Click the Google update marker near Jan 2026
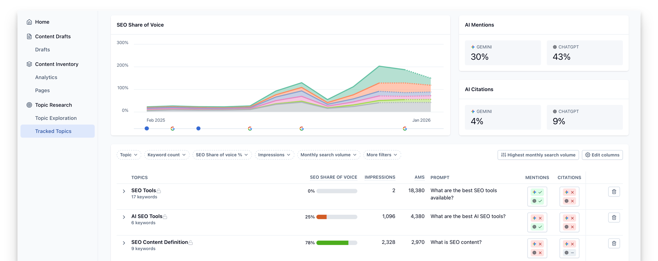 tap(405, 129)
